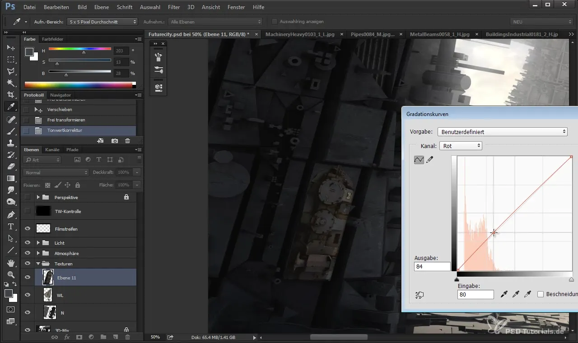Select the Brush tool
Screen dimensions: 578x343
click(11, 131)
